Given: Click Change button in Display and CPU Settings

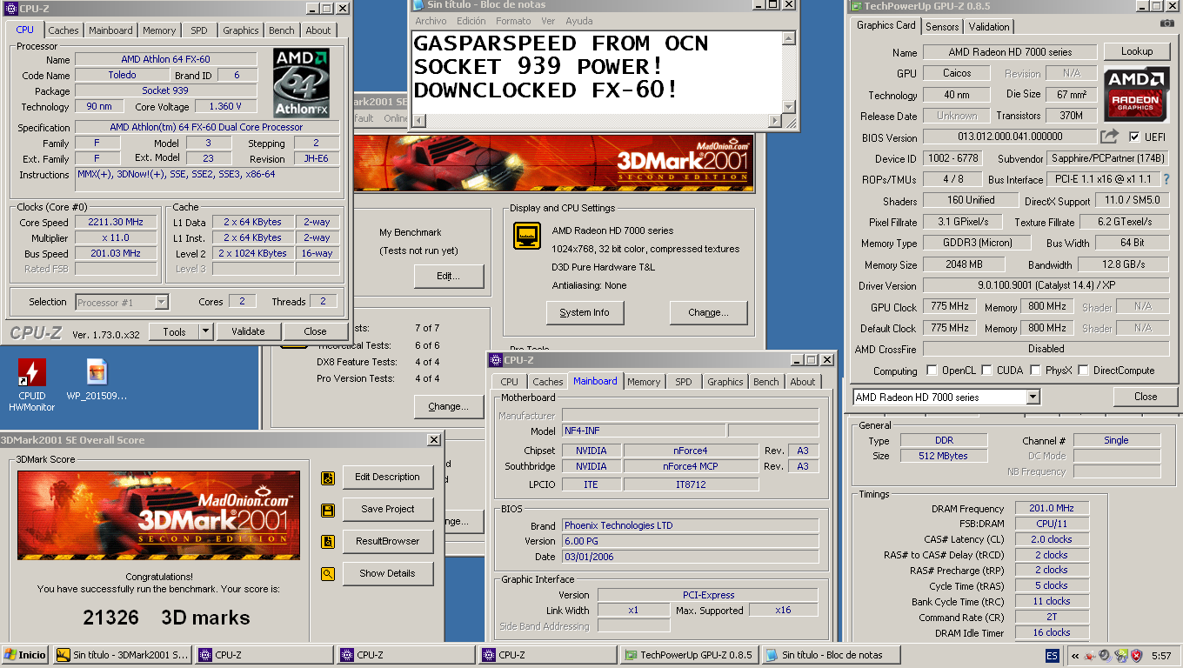Looking at the screenshot, I should 708,313.
